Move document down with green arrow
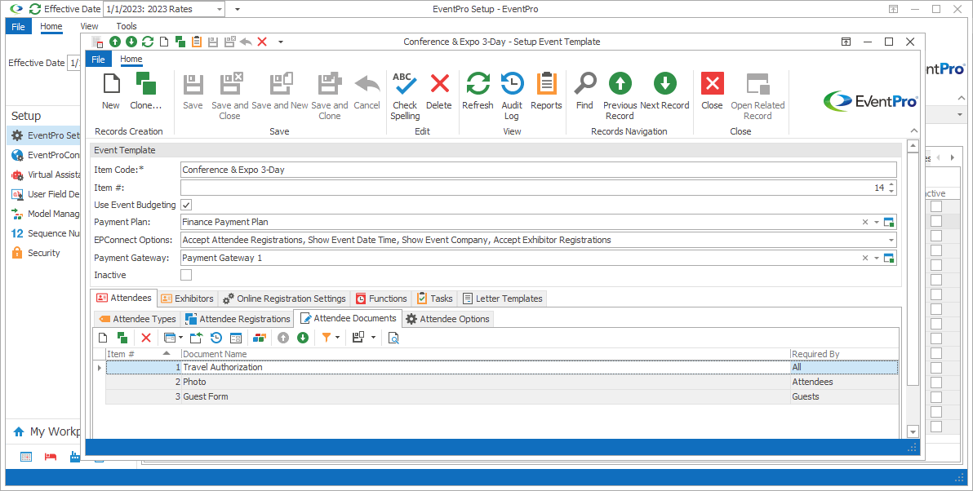The image size is (973, 491). (302, 337)
